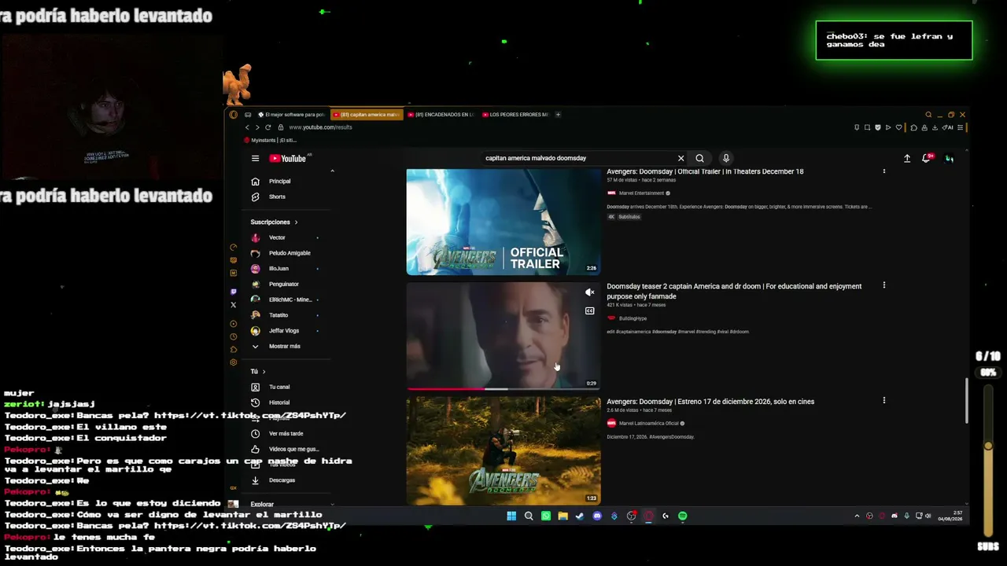Open Twitch in Opera sidebar

(234, 292)
